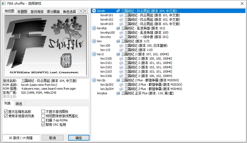Click the game icon beside kovsh101 entry

pos(121,15)
